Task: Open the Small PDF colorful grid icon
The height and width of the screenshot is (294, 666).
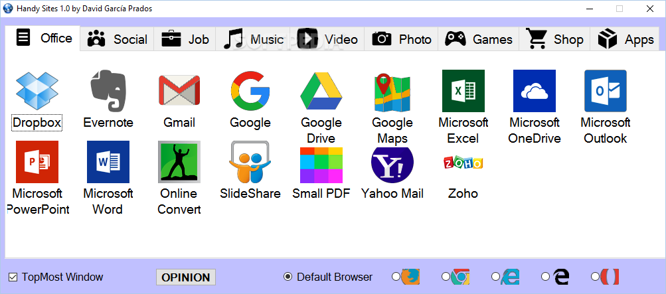Action: coord(321,165)
